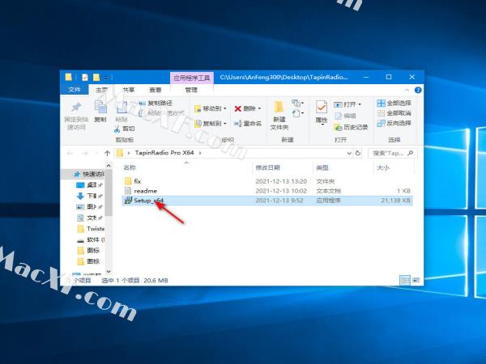Click the forward navigation arrow
486x364 pixels.
(x=84, y=153)
